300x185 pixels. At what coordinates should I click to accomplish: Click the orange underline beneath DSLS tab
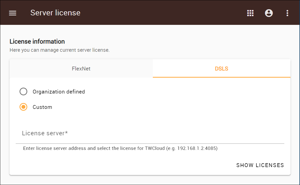[222, 77]
